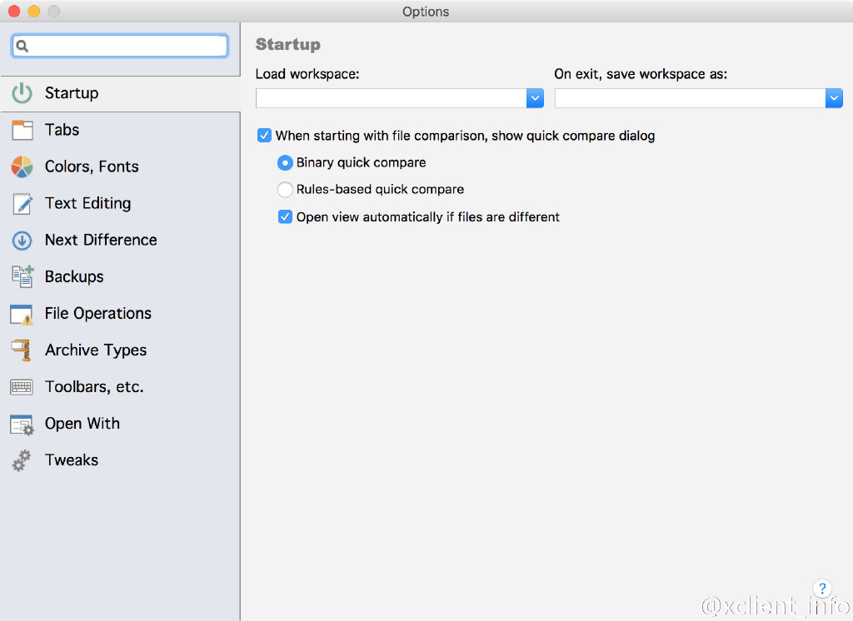Viewport: 853px width, 621px height.
Task: Open help with the question mark button
Action: (822, 588)
